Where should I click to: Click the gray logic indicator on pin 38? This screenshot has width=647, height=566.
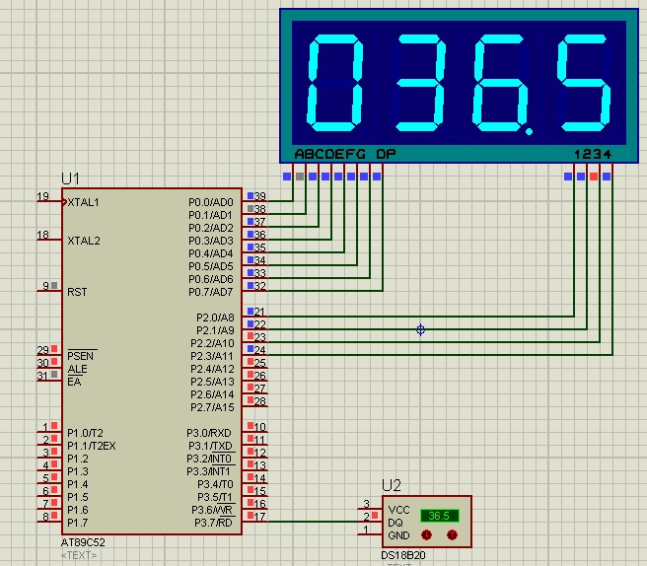click(251, 208)
